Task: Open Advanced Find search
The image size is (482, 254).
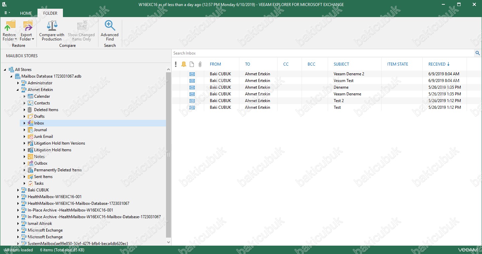Action: tap(110, 31)
